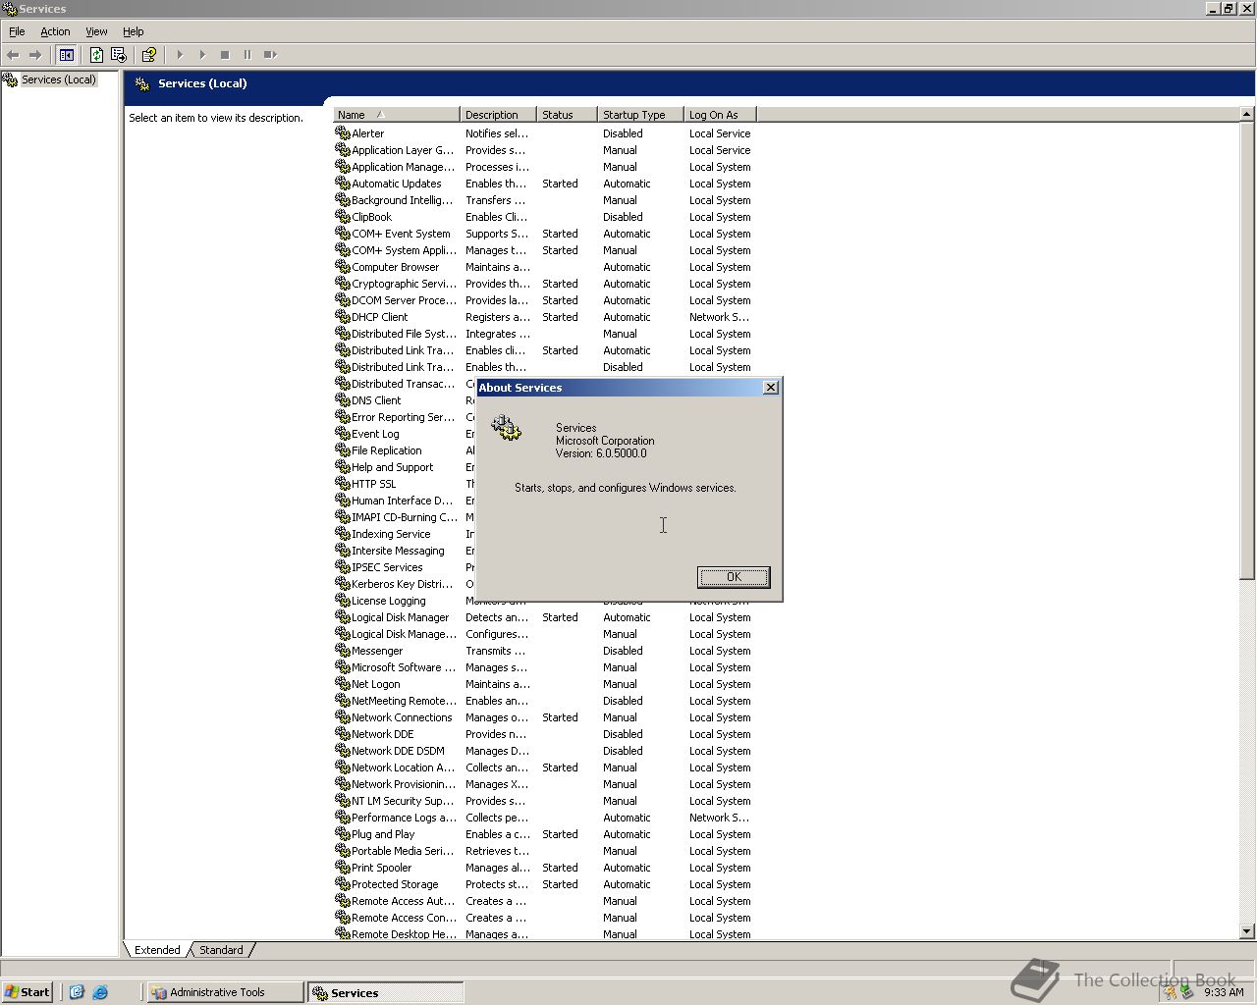This screenshot has width=1257, height=1005.
Task: Select the Cryptographic Services row name
Action: 404,284
